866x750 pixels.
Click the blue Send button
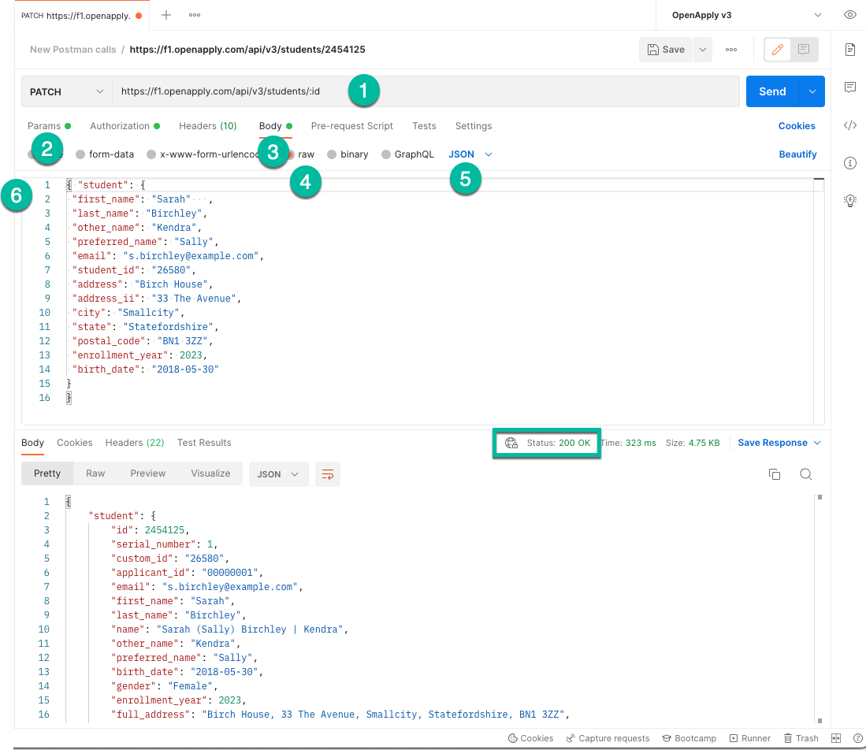[x=772, y=91]
